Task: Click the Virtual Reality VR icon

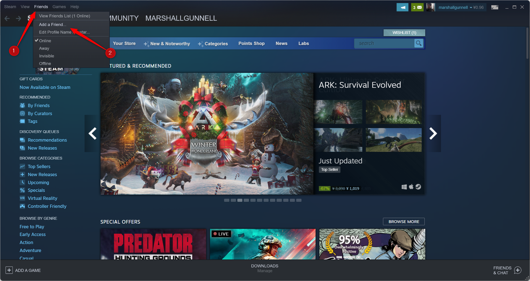Action: 22,198
